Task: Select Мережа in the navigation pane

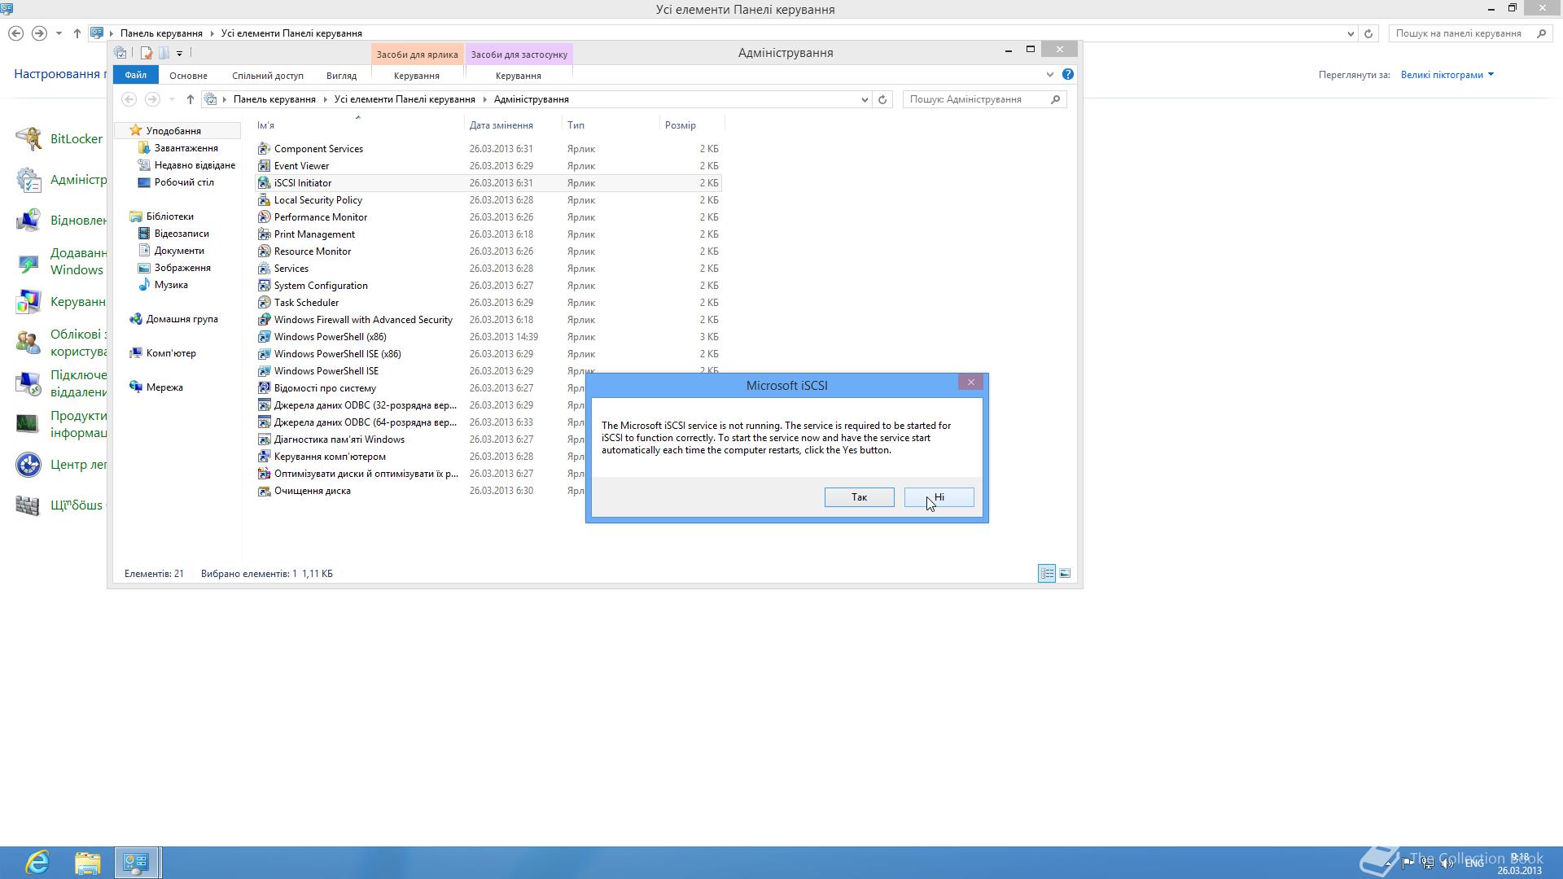Action: coord(164,387)
